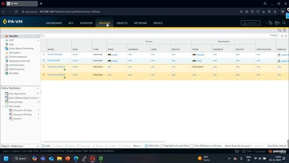Open the POLICIES tab
Image resolution: width=289 pixels, height=163 pixels.
(x=104, y=23)
